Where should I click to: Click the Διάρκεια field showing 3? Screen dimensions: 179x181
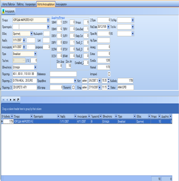[46, 47]
